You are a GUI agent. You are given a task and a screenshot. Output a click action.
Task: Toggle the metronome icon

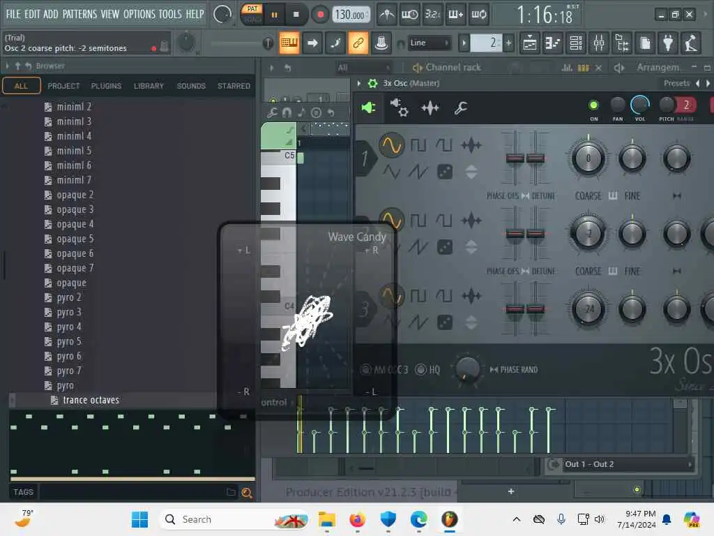pyautogui.click(x=387, y=15)
